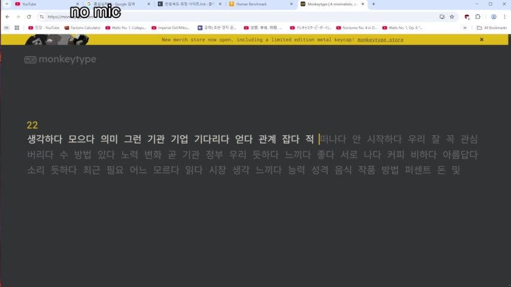
Task: Open the apps grid in bookmarks bar
Action: pos(7,28)
